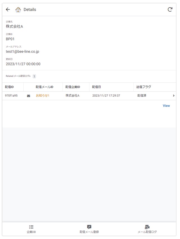Click the envelope icon in the log row

pyautogui.click(x=28, y=96)
